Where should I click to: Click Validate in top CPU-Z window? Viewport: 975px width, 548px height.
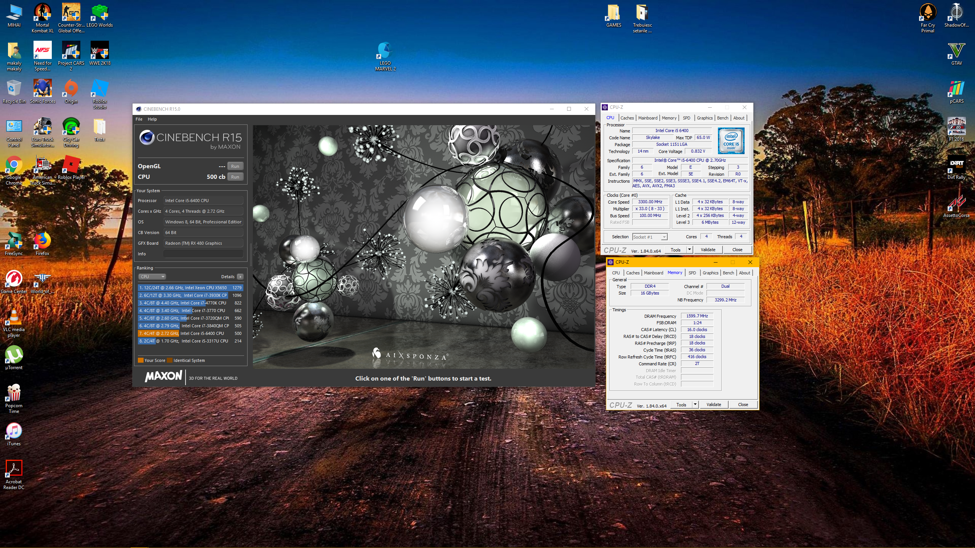708,250
